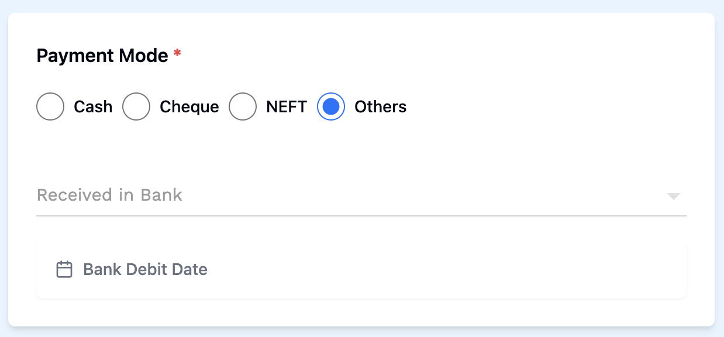
Task: Click the Payment Mode heading
Action: [102, 56]
